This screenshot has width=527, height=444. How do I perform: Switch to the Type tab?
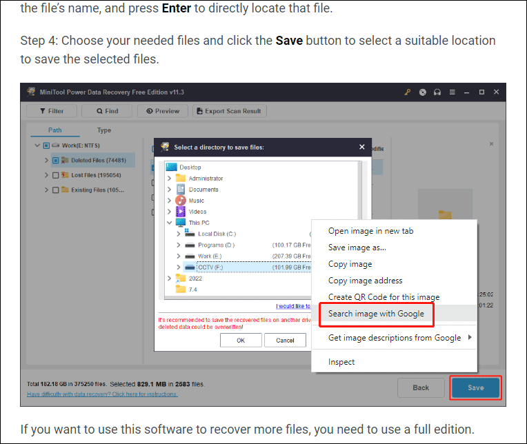point(104,130)
